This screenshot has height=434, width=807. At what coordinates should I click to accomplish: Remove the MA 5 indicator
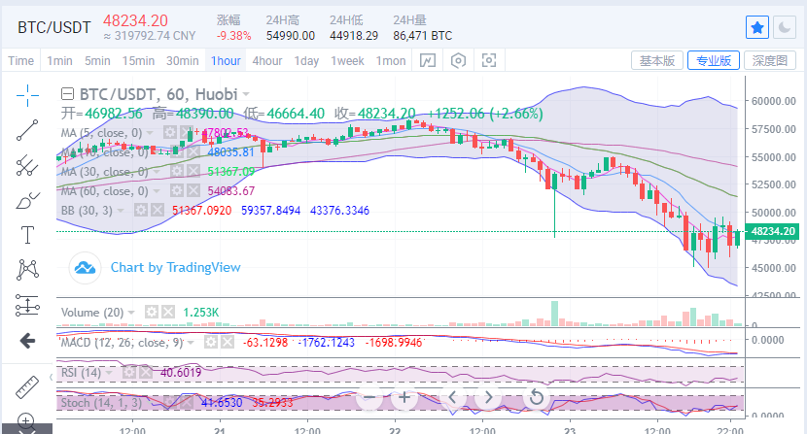click(x=186, y=133)
